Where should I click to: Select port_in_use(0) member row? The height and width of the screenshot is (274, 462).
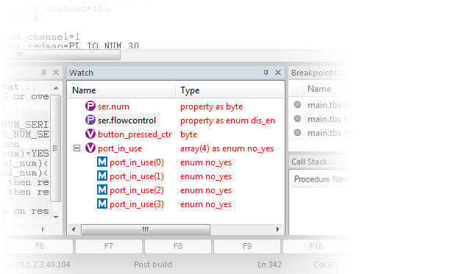click(x=137, y=162)
